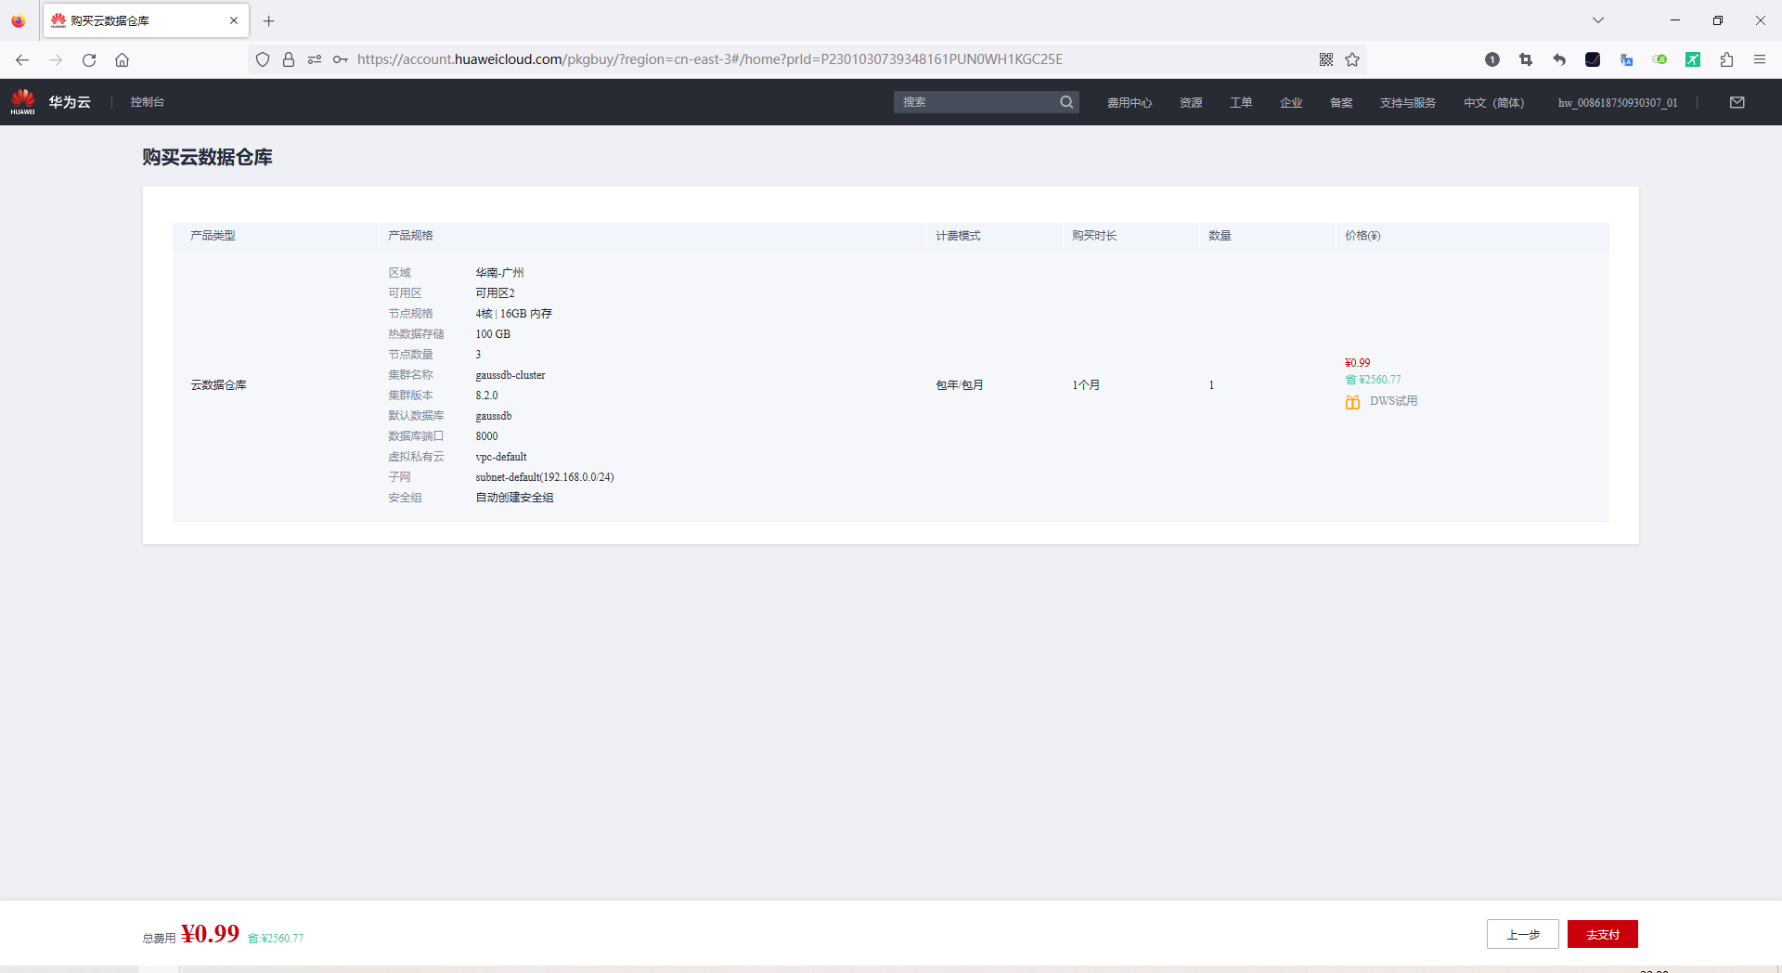Open the translate extension icon
Viewport: 1782px width, 973px height.
click(1626, 59)
